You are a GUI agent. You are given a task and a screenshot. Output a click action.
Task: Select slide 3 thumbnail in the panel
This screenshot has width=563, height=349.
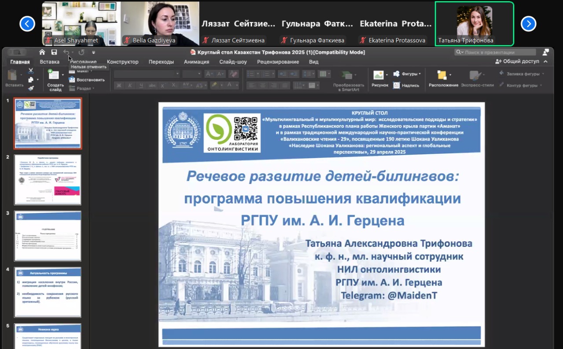[48, 236]
